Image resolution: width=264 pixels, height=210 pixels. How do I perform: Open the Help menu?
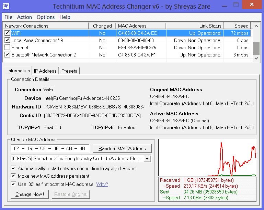[x=65, y=17]
